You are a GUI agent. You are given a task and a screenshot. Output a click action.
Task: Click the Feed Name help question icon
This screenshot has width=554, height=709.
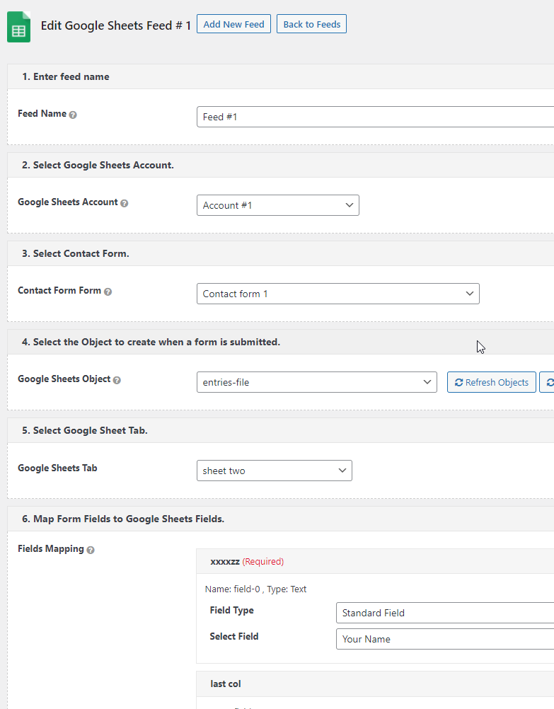point(73,115)
